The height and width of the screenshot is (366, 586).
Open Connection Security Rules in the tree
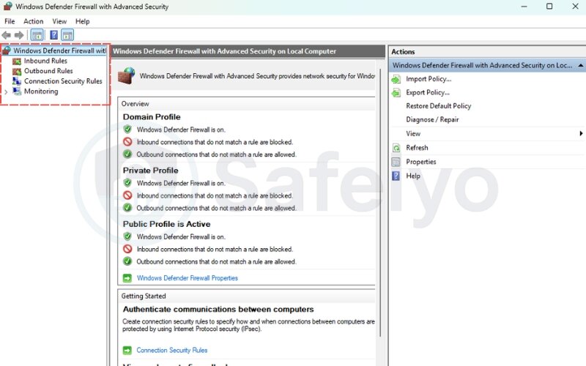click(62, 81)
